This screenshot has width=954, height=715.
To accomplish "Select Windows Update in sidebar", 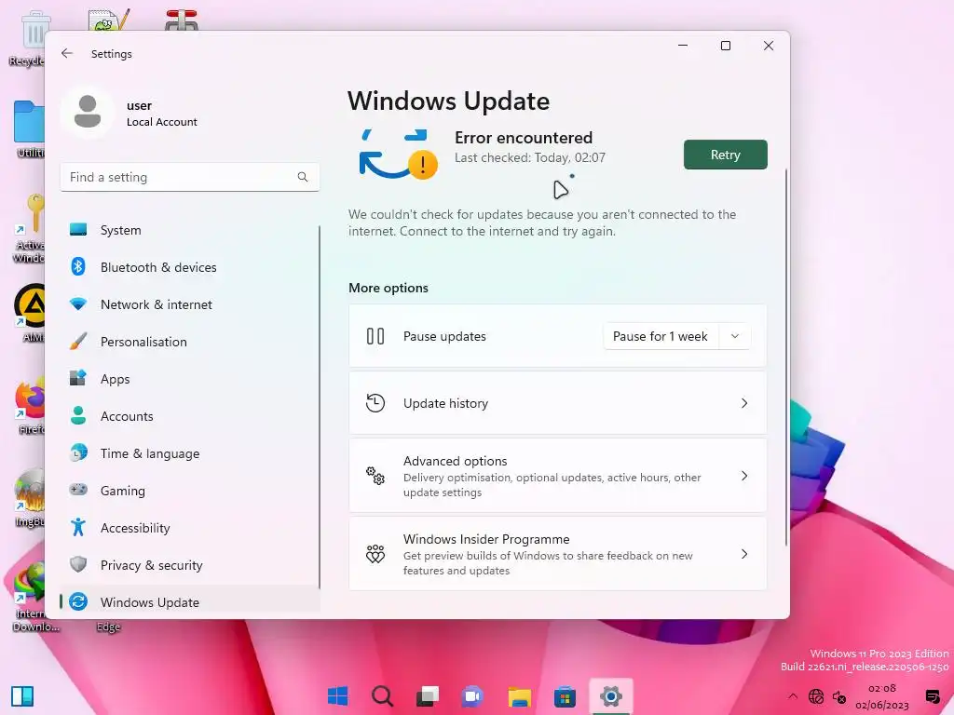I will 190,602.
